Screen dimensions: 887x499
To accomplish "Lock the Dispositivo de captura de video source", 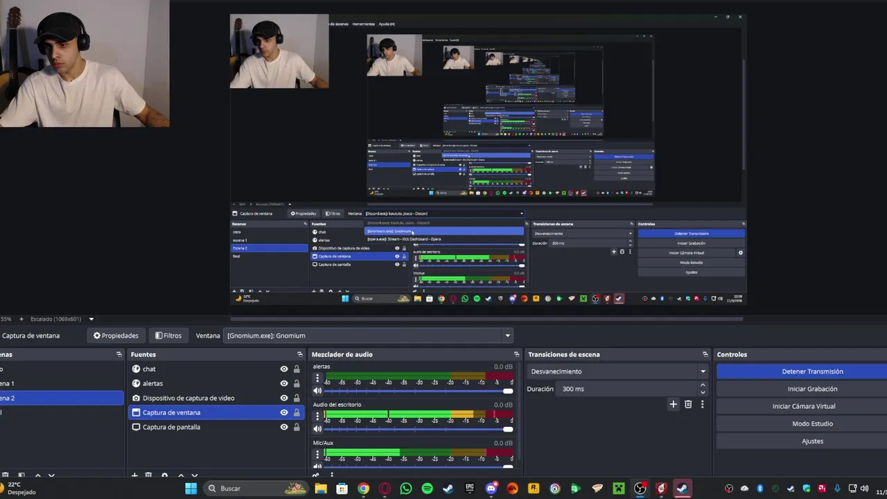I will pos(297,398).
